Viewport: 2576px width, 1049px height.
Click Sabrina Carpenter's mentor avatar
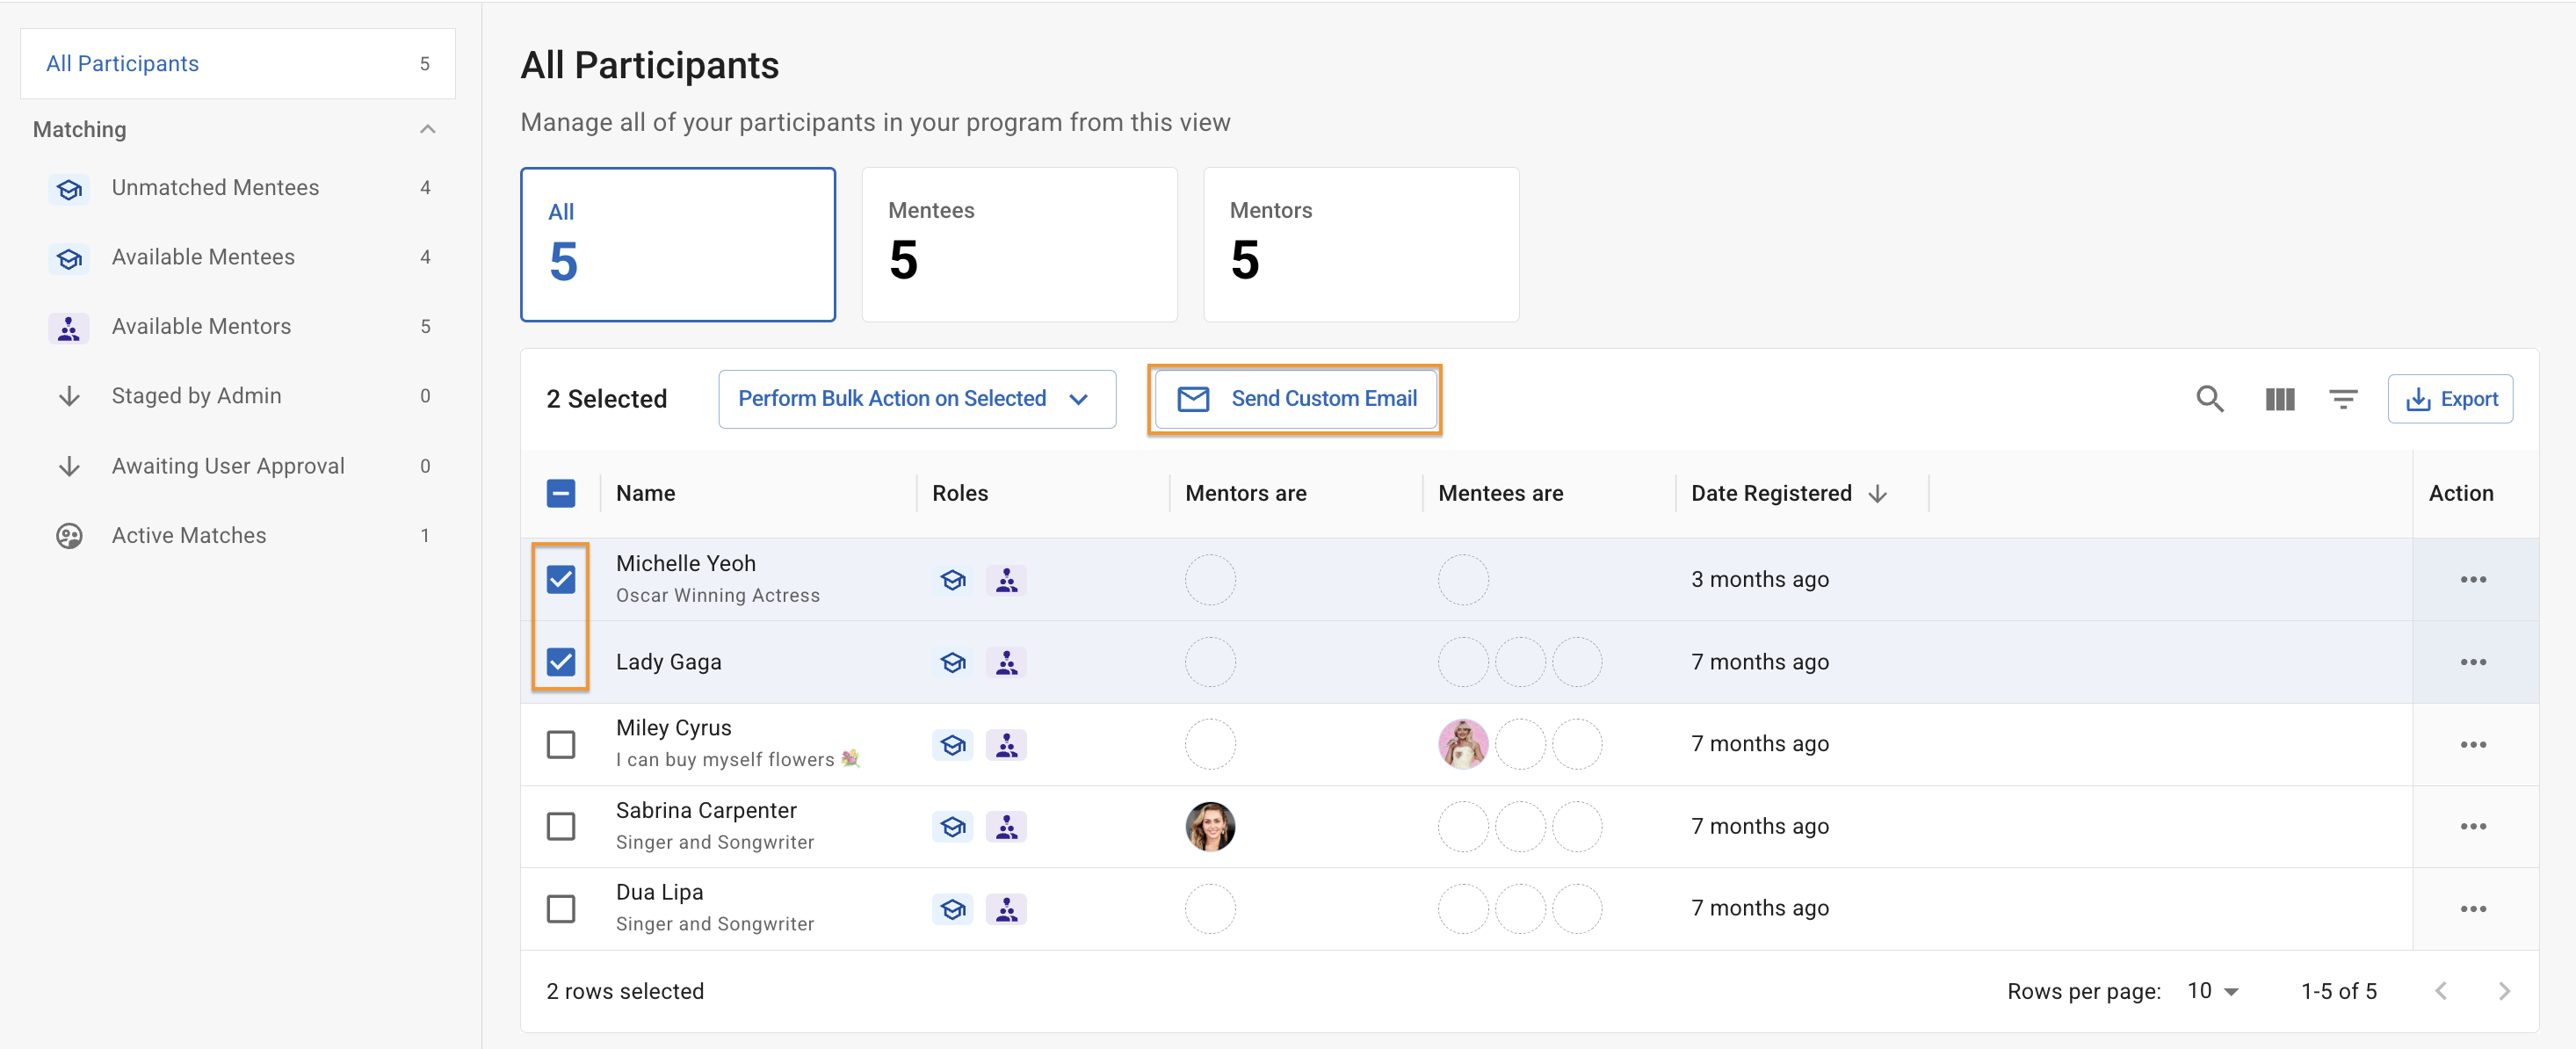pos(1209,826)
